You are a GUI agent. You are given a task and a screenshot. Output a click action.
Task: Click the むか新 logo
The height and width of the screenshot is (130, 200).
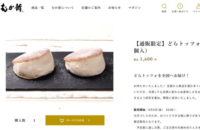tap(12, 8)
